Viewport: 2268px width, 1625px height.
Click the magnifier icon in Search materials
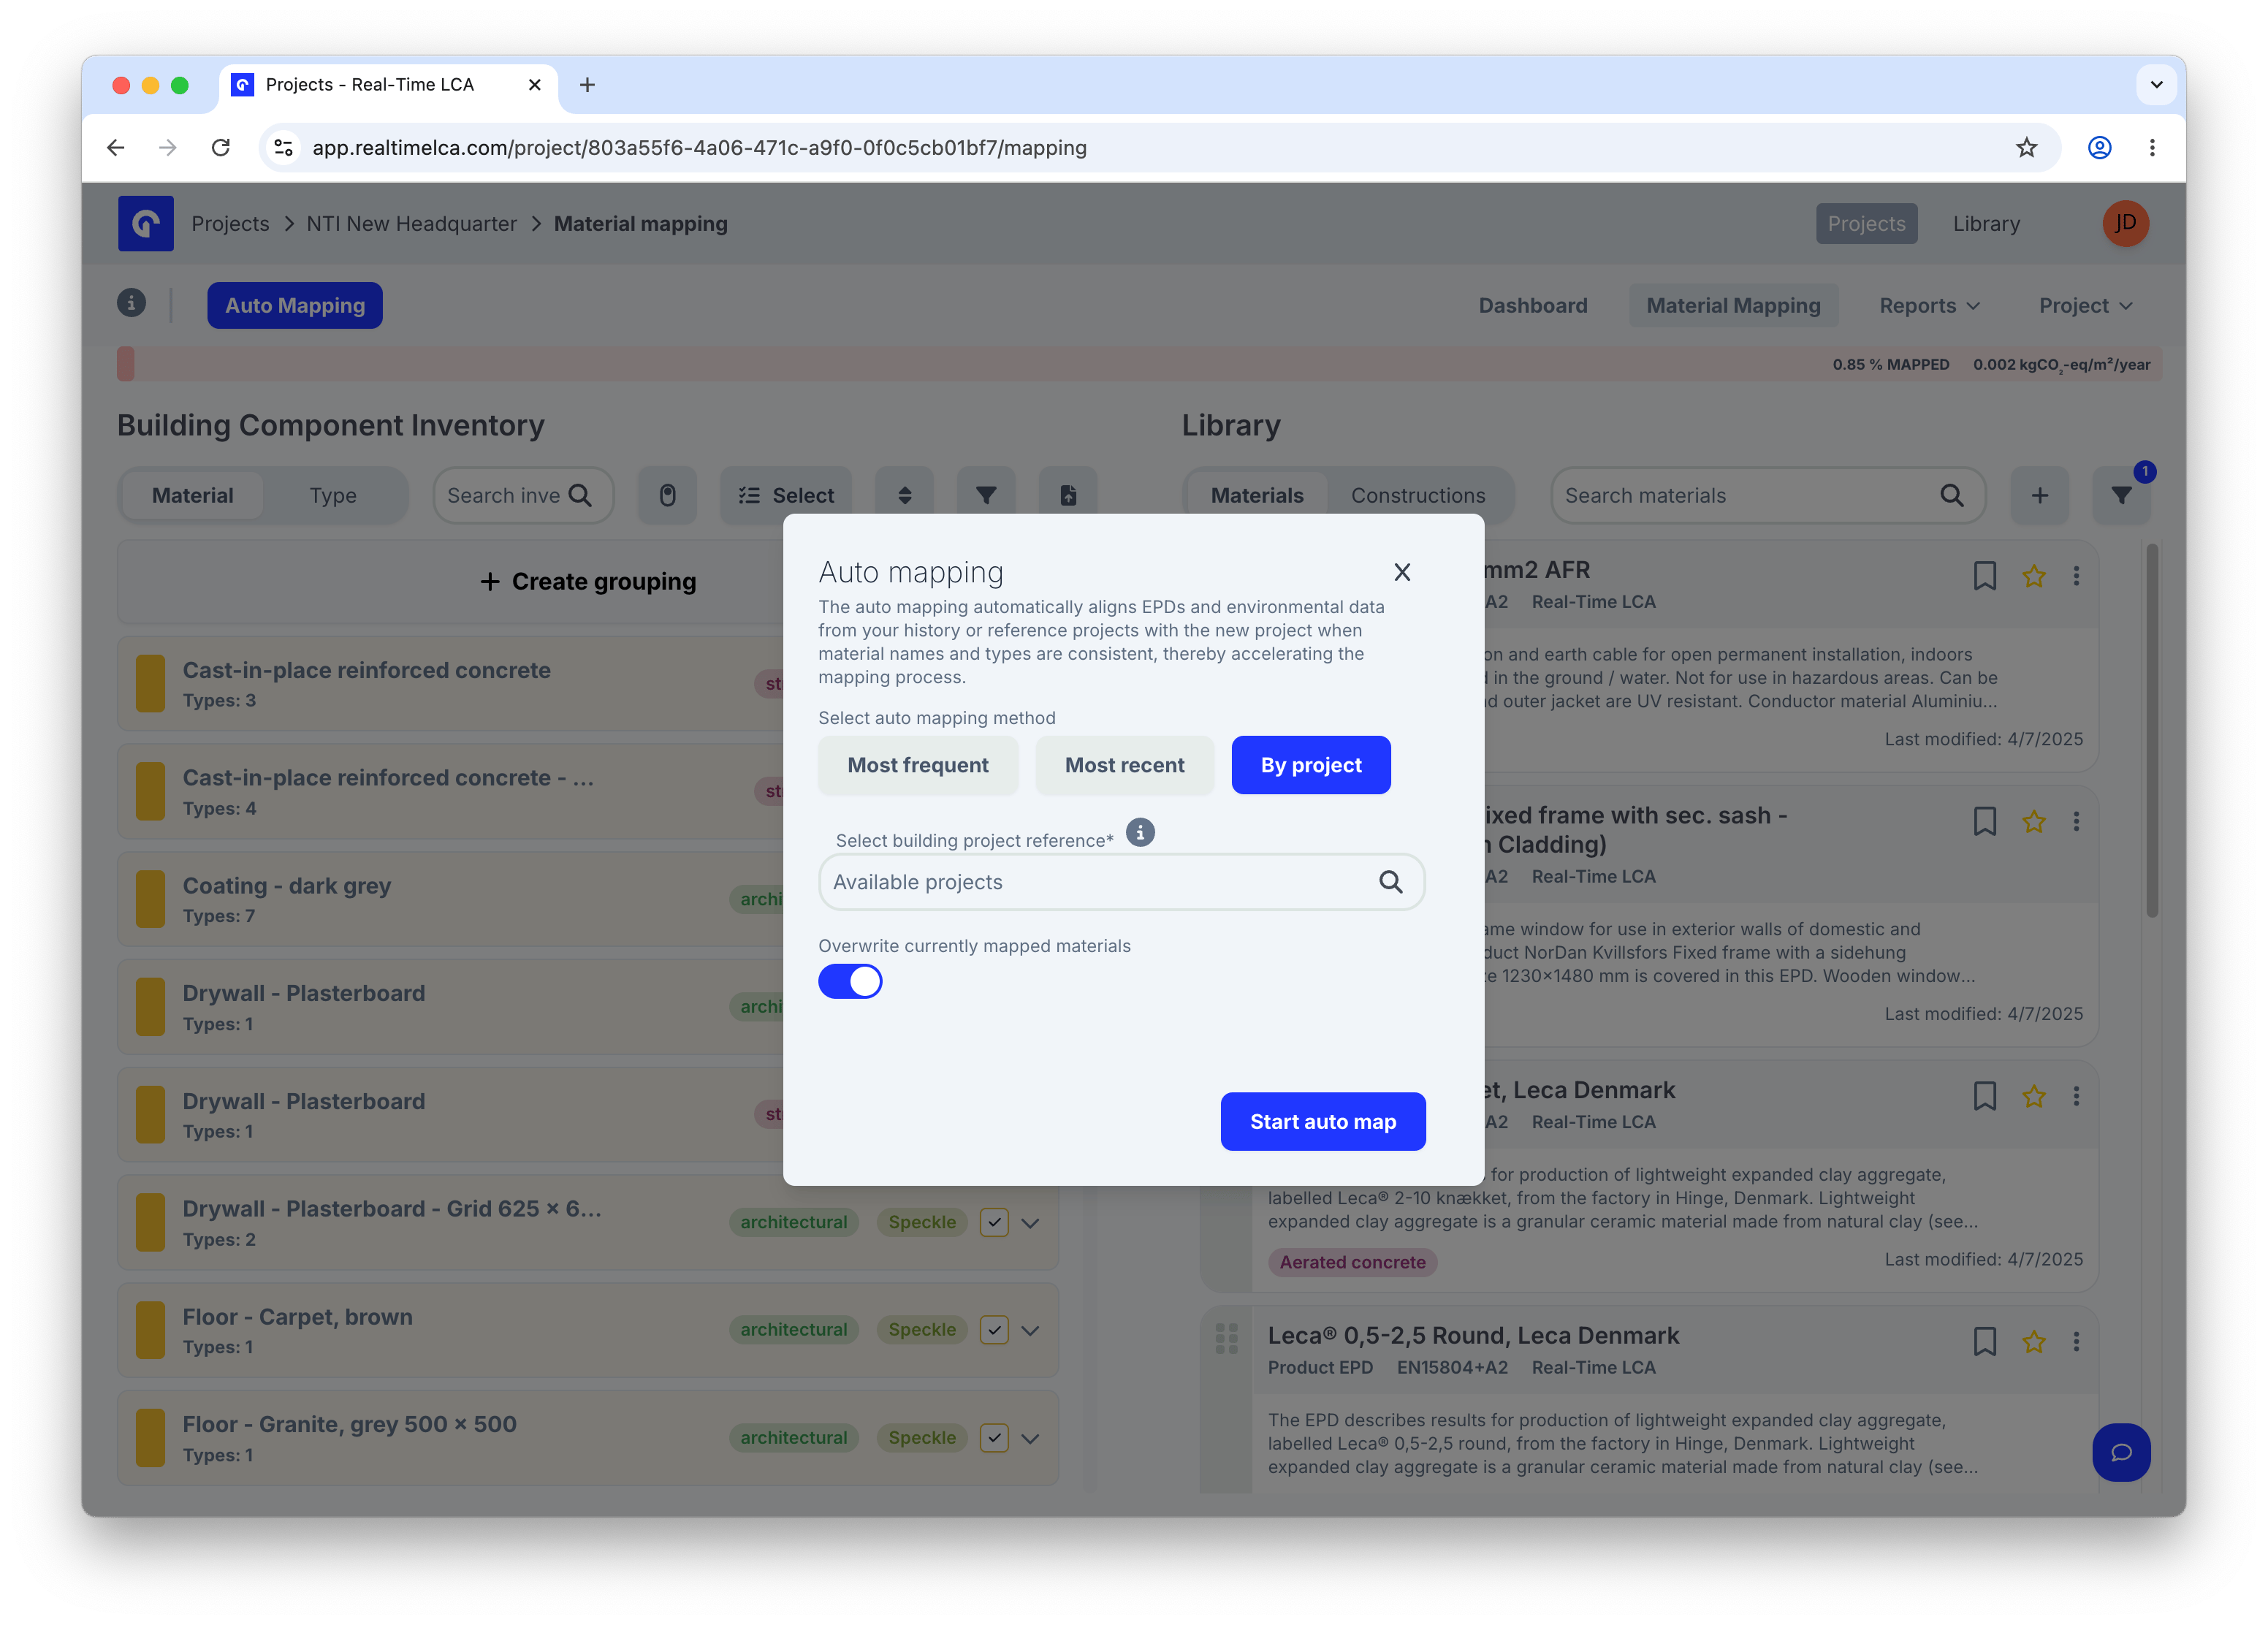(1951, 495)
